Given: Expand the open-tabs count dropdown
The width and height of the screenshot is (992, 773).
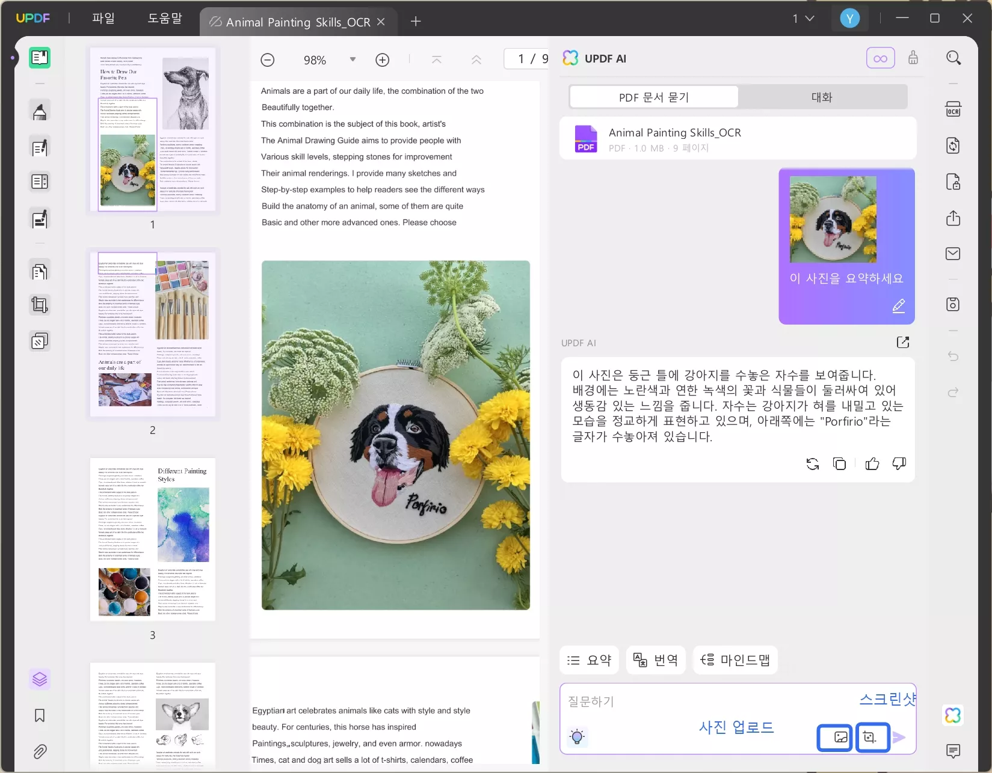Looking at the screenshot, I should click(804, 19).
